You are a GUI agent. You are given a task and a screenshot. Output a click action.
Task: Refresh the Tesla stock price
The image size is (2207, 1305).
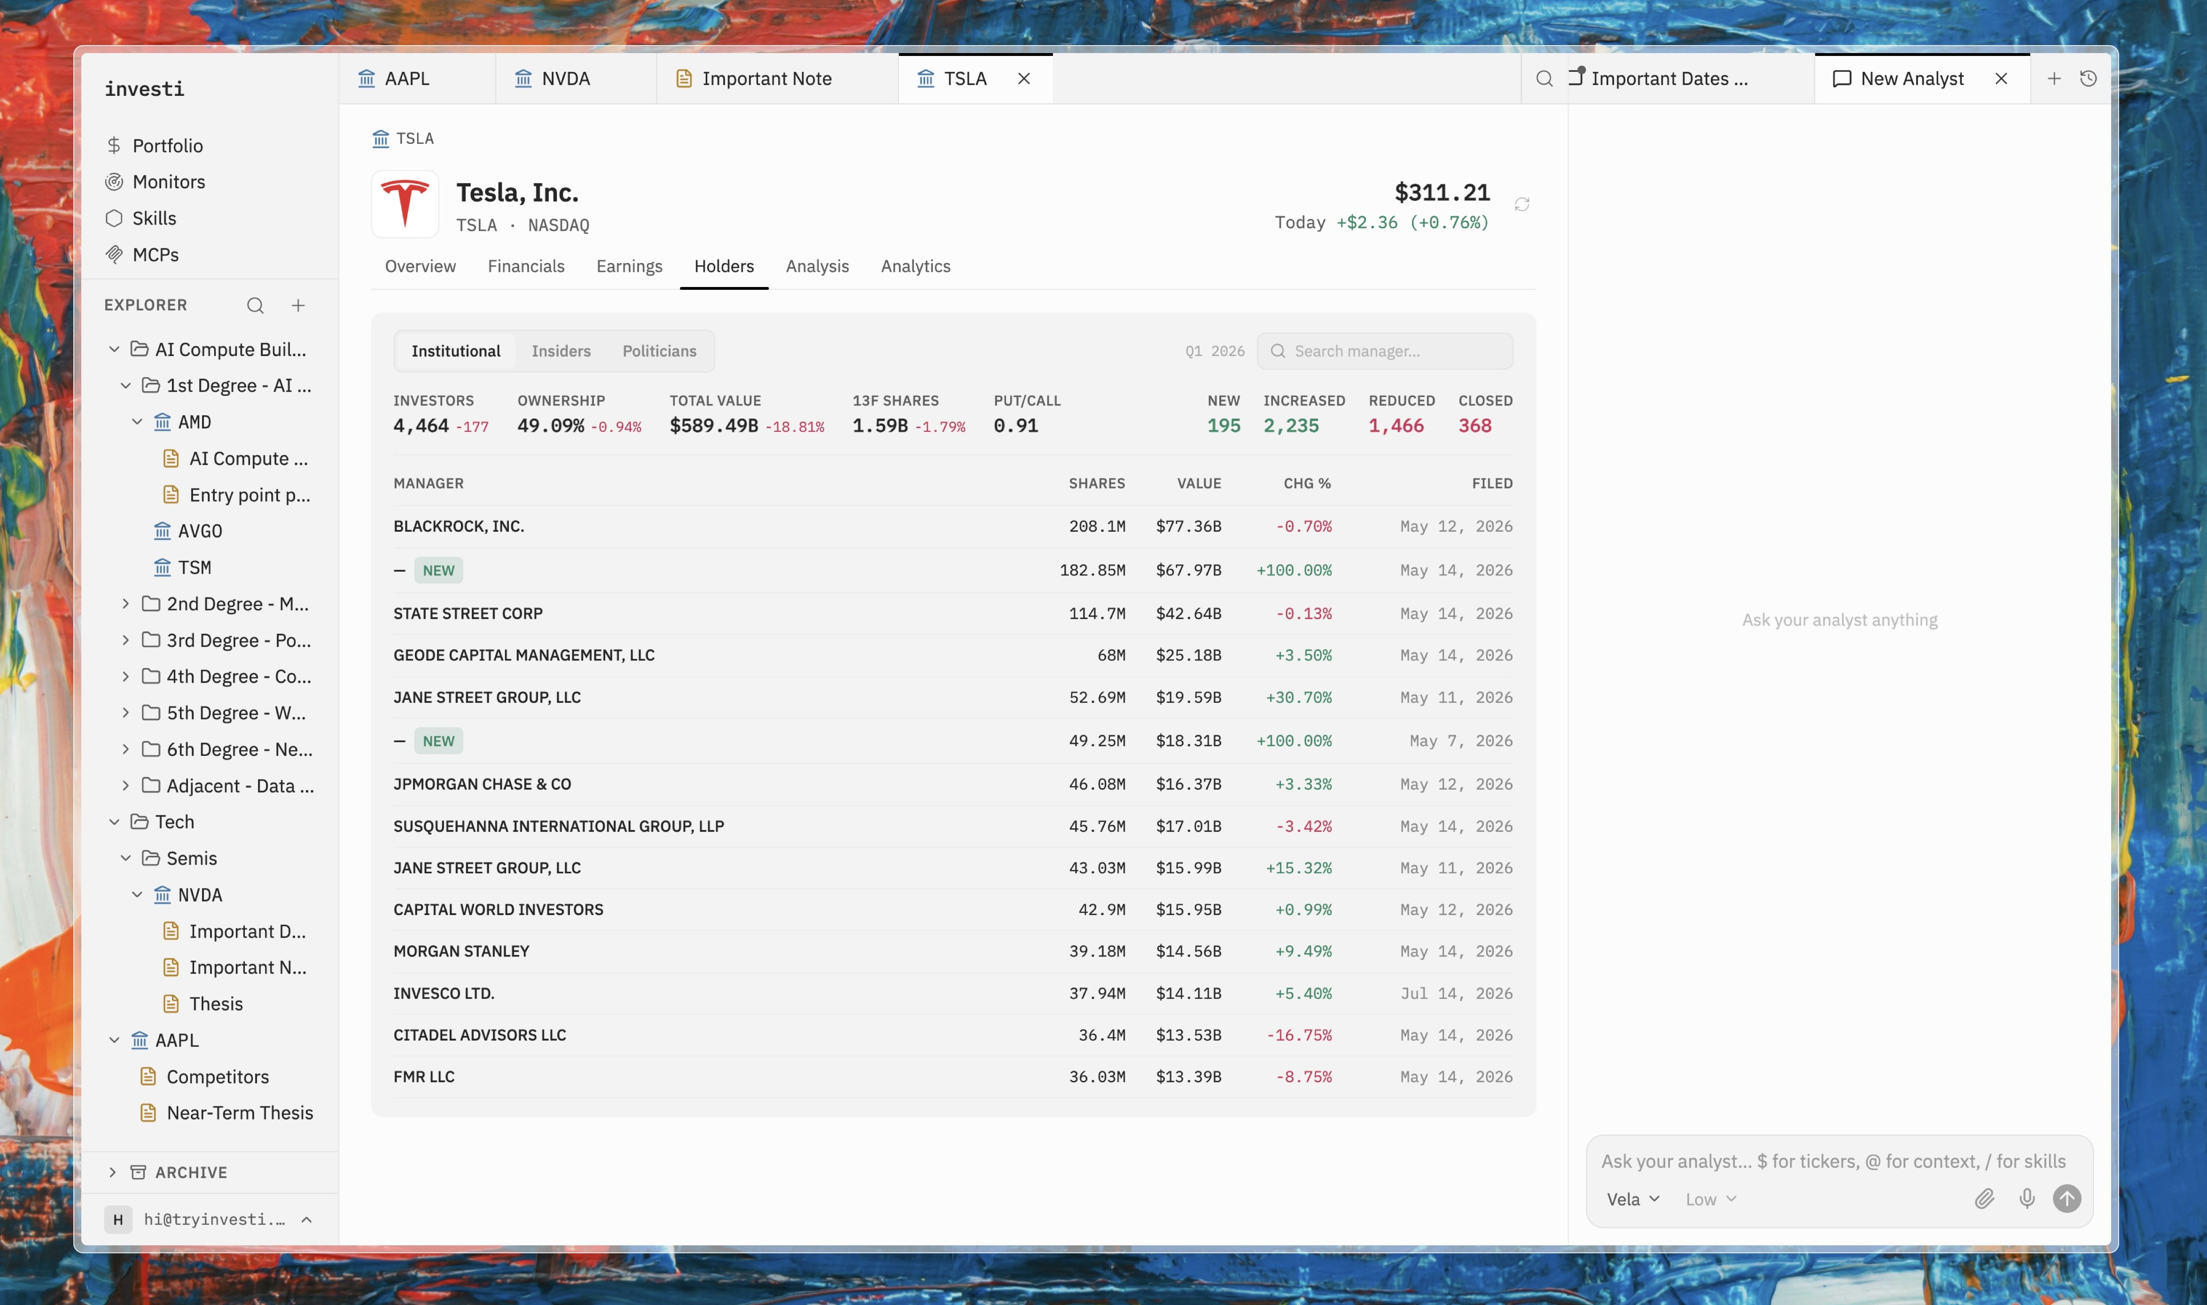point(1522,204)
